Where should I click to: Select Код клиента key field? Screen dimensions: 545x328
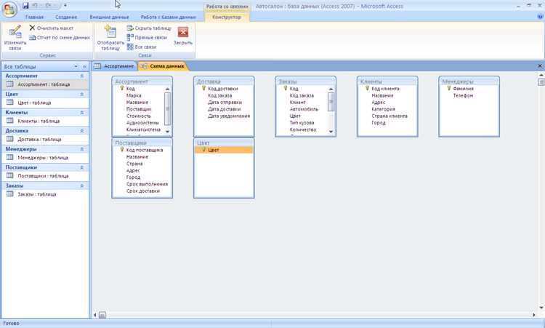click(385, 89)
